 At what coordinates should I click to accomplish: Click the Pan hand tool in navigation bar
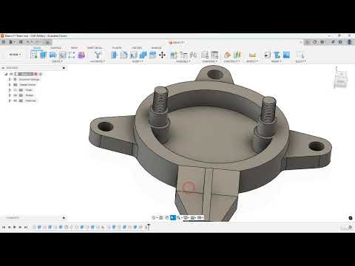coord(167,217)
